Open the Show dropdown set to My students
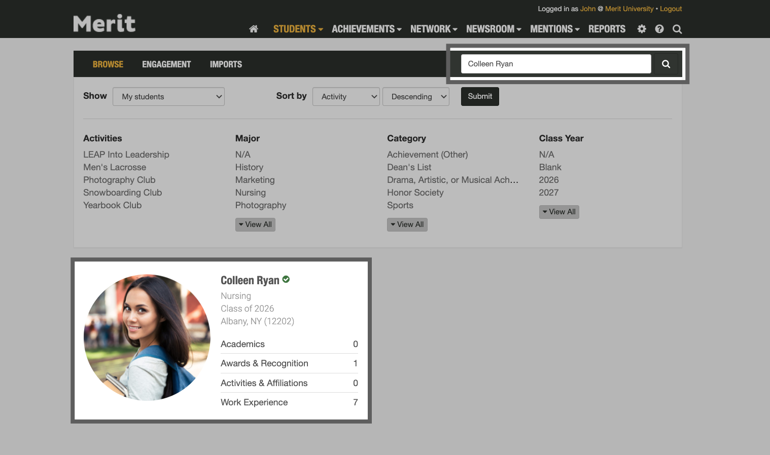The width and height of the screenshot is (770, 455). click(168, 96)
